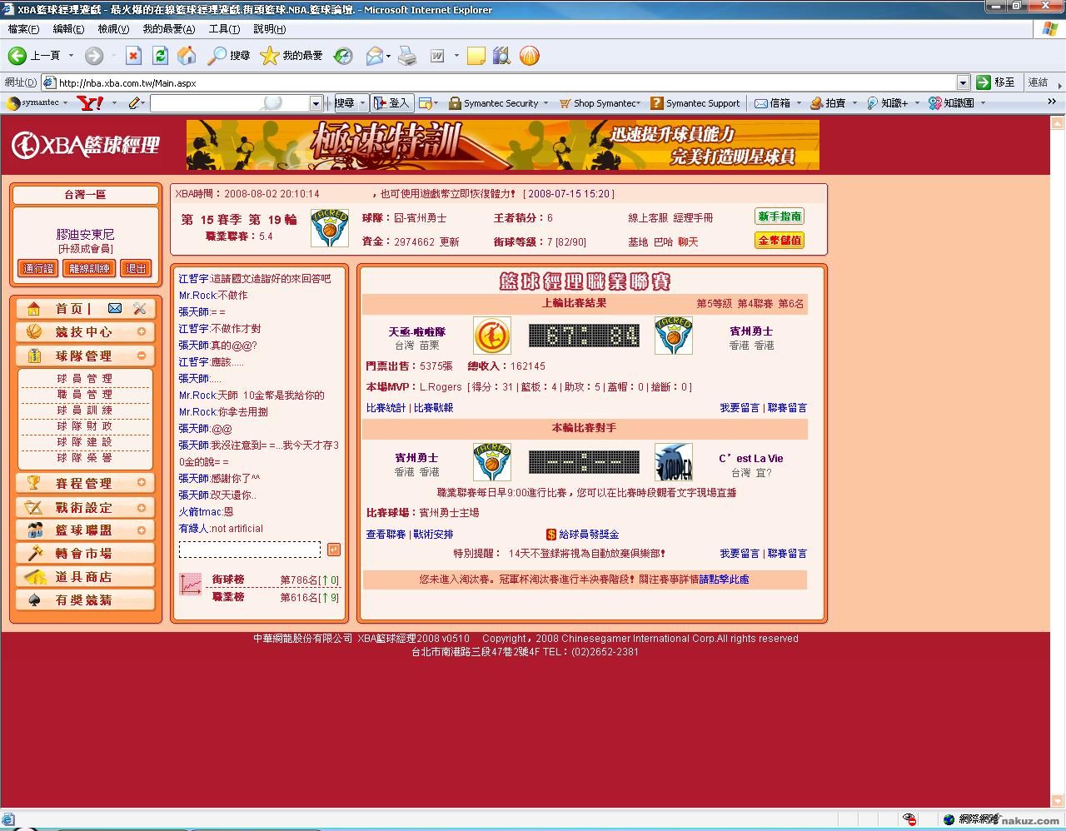Viewport: 1066px width, 831px height.
Task: Click the 離線訓練 button
Action: (89, 268)
